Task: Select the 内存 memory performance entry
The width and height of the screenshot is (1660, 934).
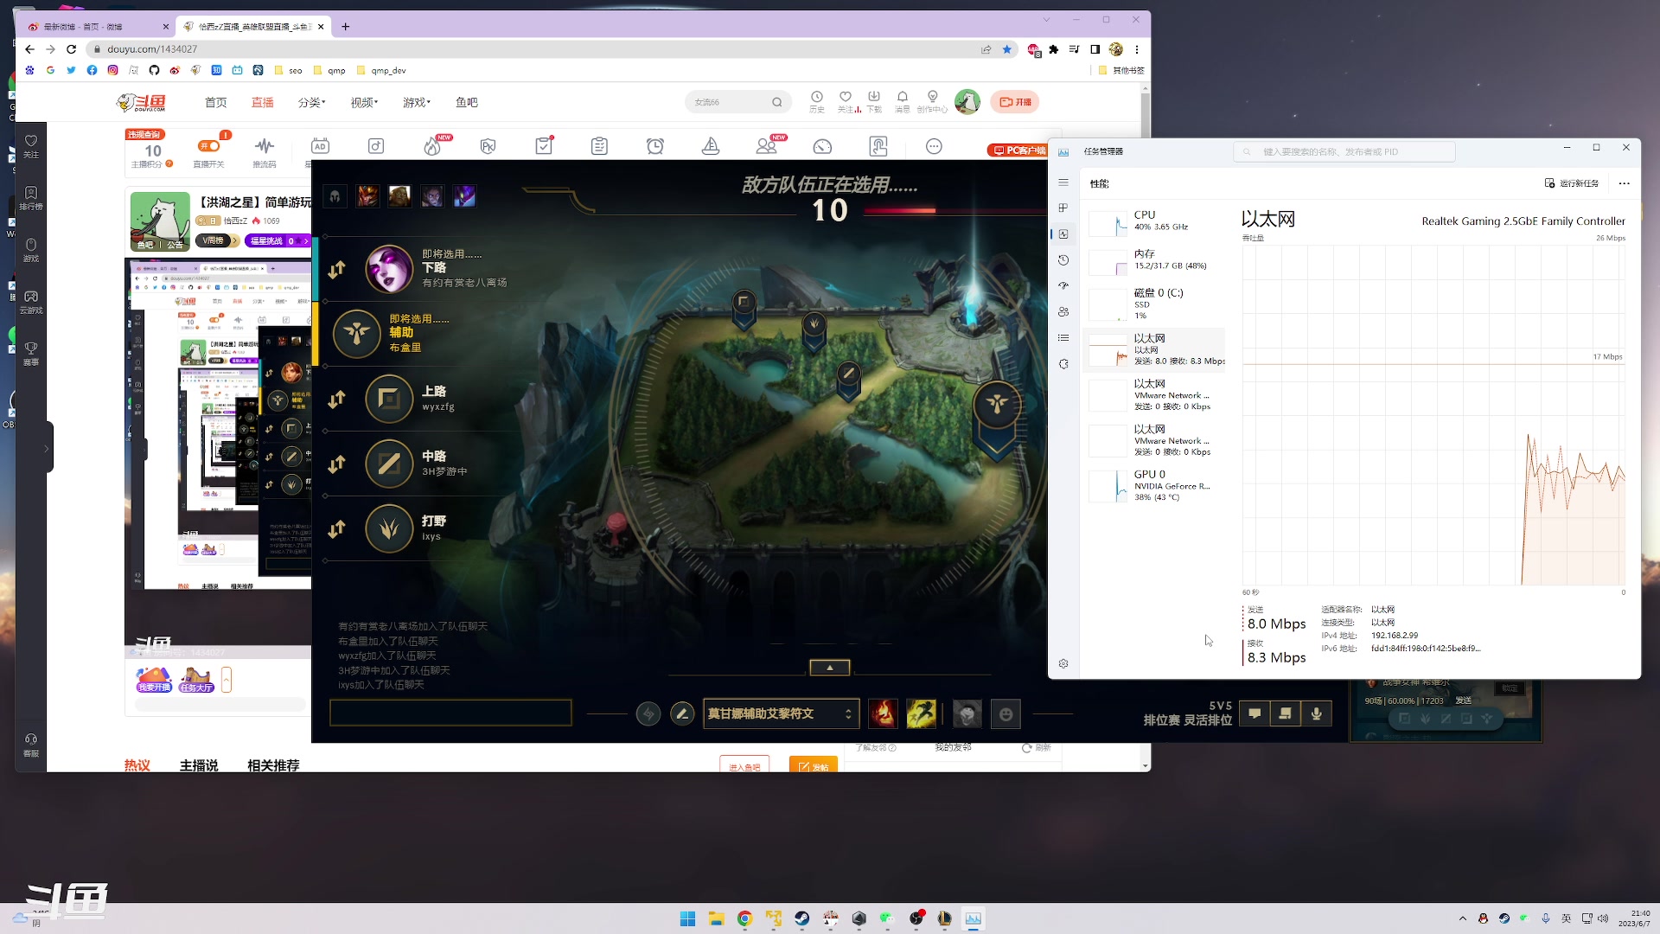Action: (x=1155, y=259)
